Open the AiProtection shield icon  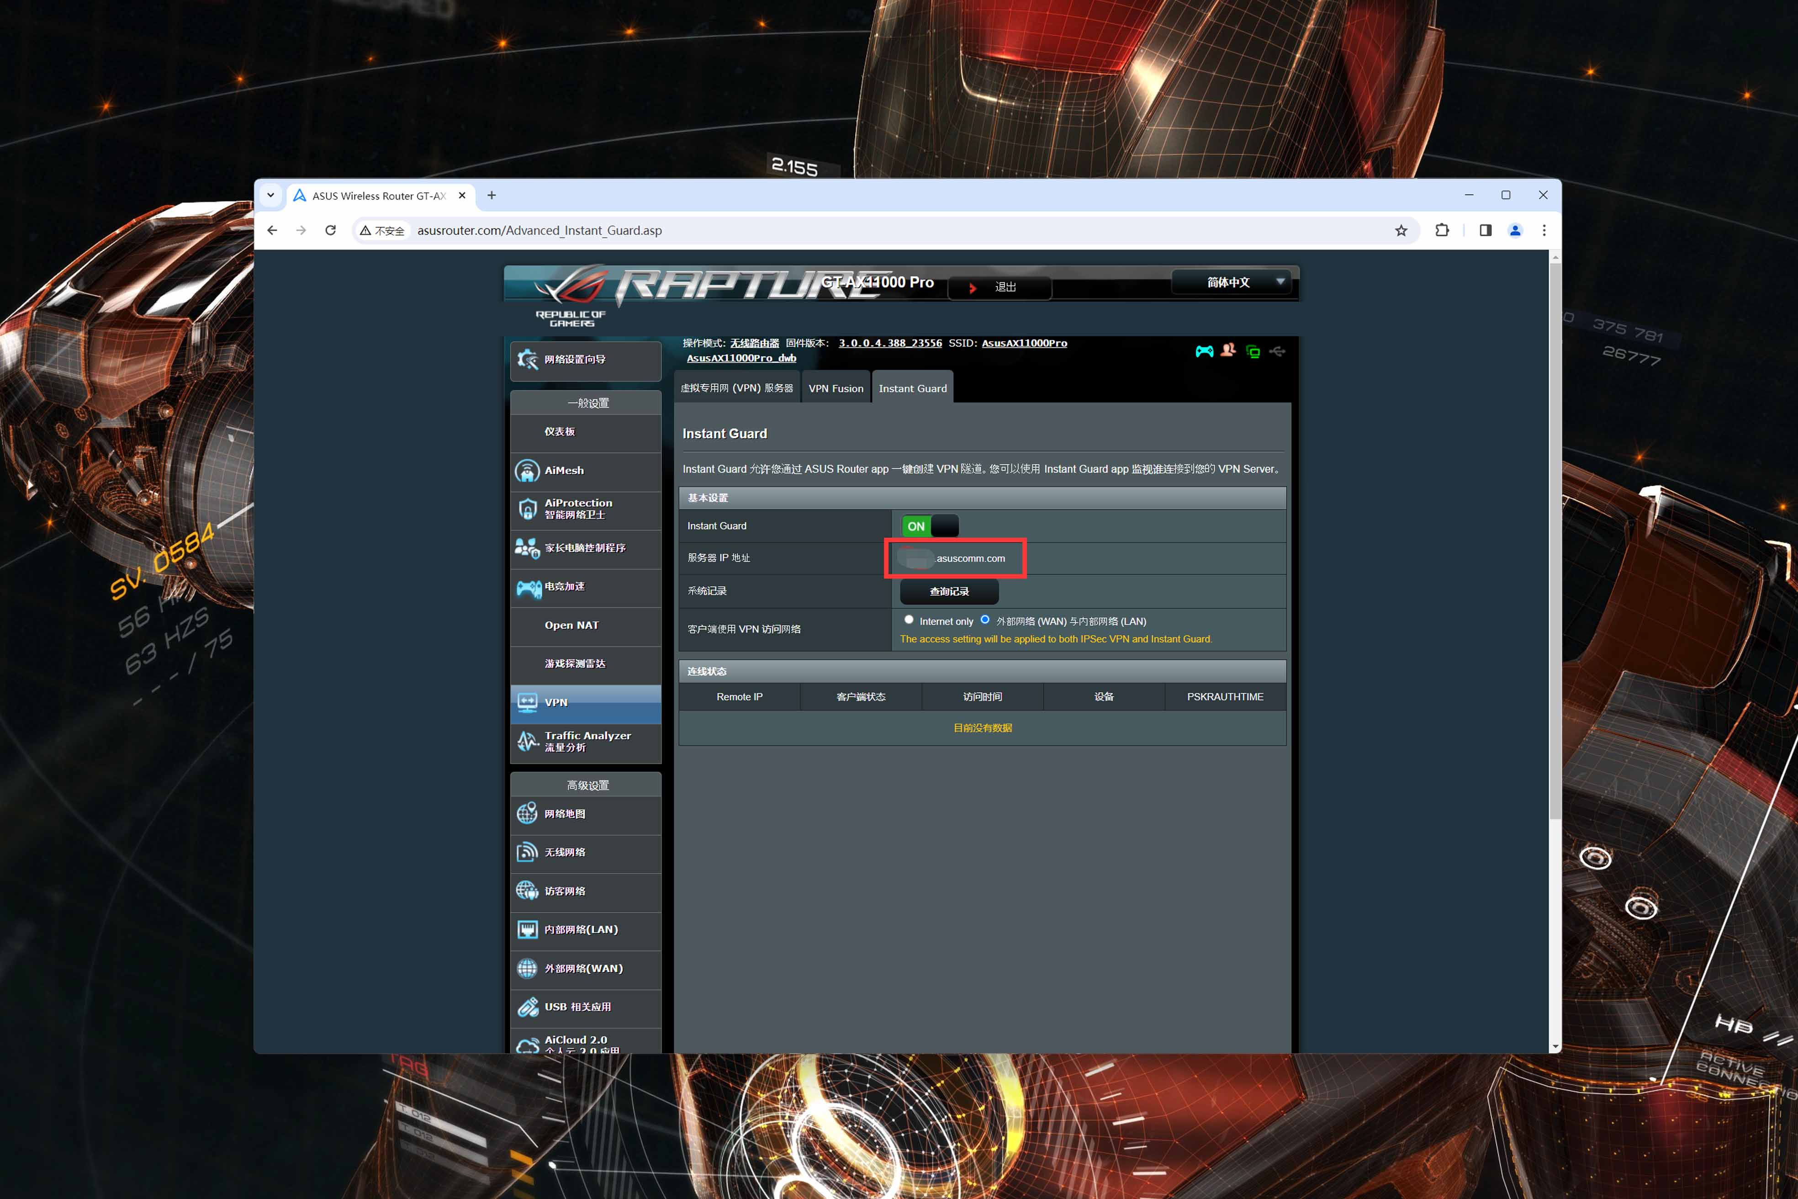pyautogui.click(x=528, y=509)
